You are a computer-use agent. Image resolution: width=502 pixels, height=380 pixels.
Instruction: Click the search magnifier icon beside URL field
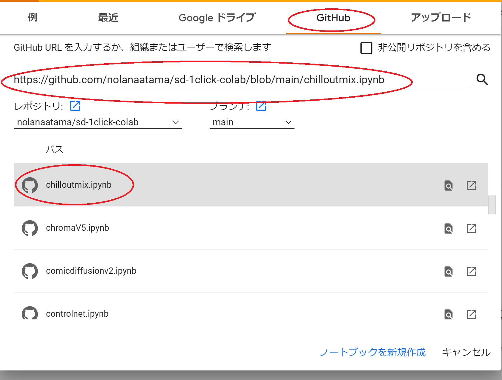click(x=482, y=80)
